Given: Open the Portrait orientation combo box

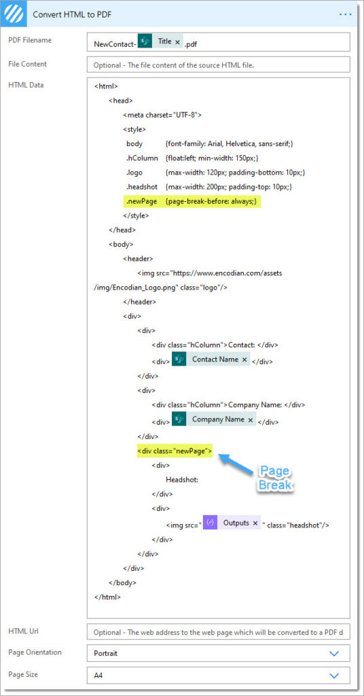Looking at the screenshot, I should [x=219, y=653].
